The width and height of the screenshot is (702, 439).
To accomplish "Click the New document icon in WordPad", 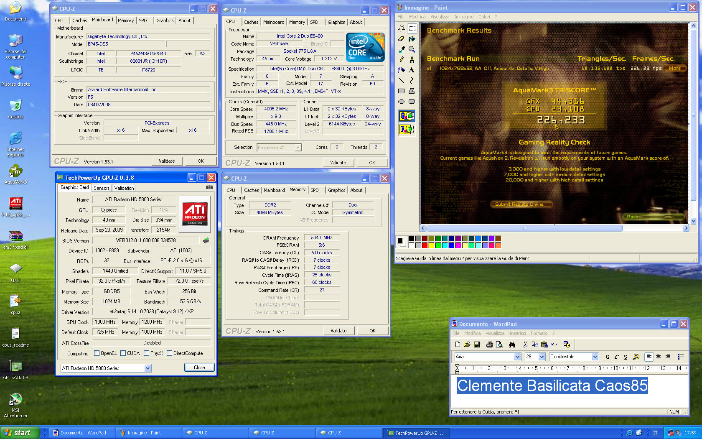I will [x=458, y=345].
